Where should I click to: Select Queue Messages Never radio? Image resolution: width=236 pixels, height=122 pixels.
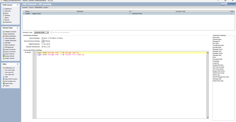point(42,38)
